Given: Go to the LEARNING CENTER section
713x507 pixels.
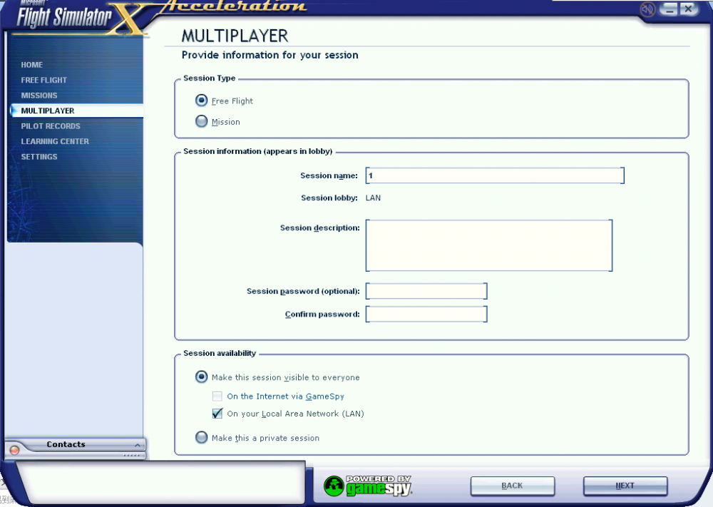Looking at the screenshot, I should 55,141.
